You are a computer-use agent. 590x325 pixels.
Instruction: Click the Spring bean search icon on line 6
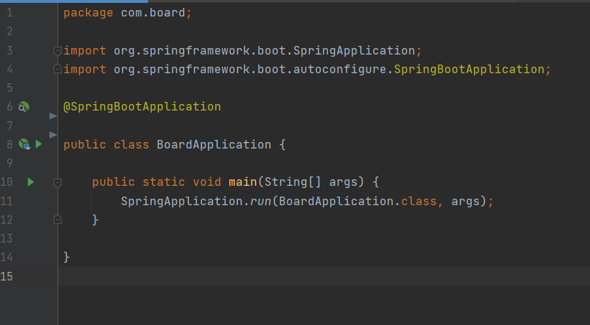24,107
